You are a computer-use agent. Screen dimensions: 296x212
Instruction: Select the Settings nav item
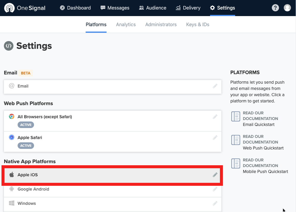coord(223,8)
